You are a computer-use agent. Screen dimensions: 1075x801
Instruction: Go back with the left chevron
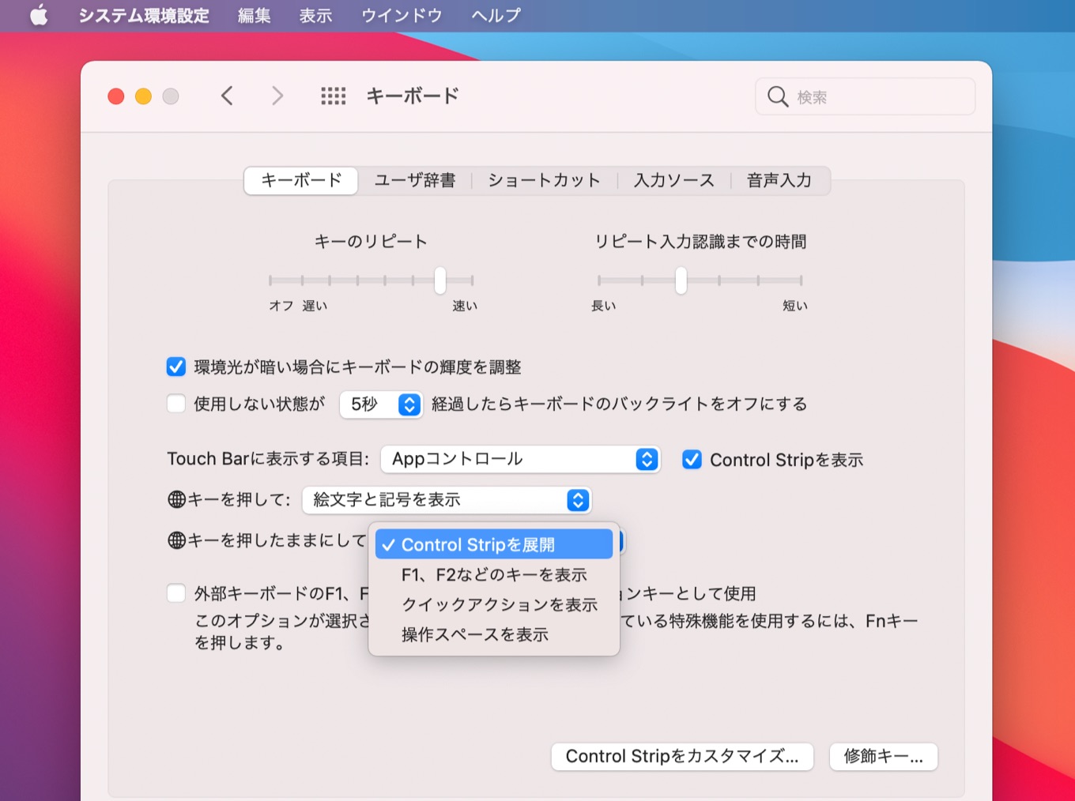point(227,96)
